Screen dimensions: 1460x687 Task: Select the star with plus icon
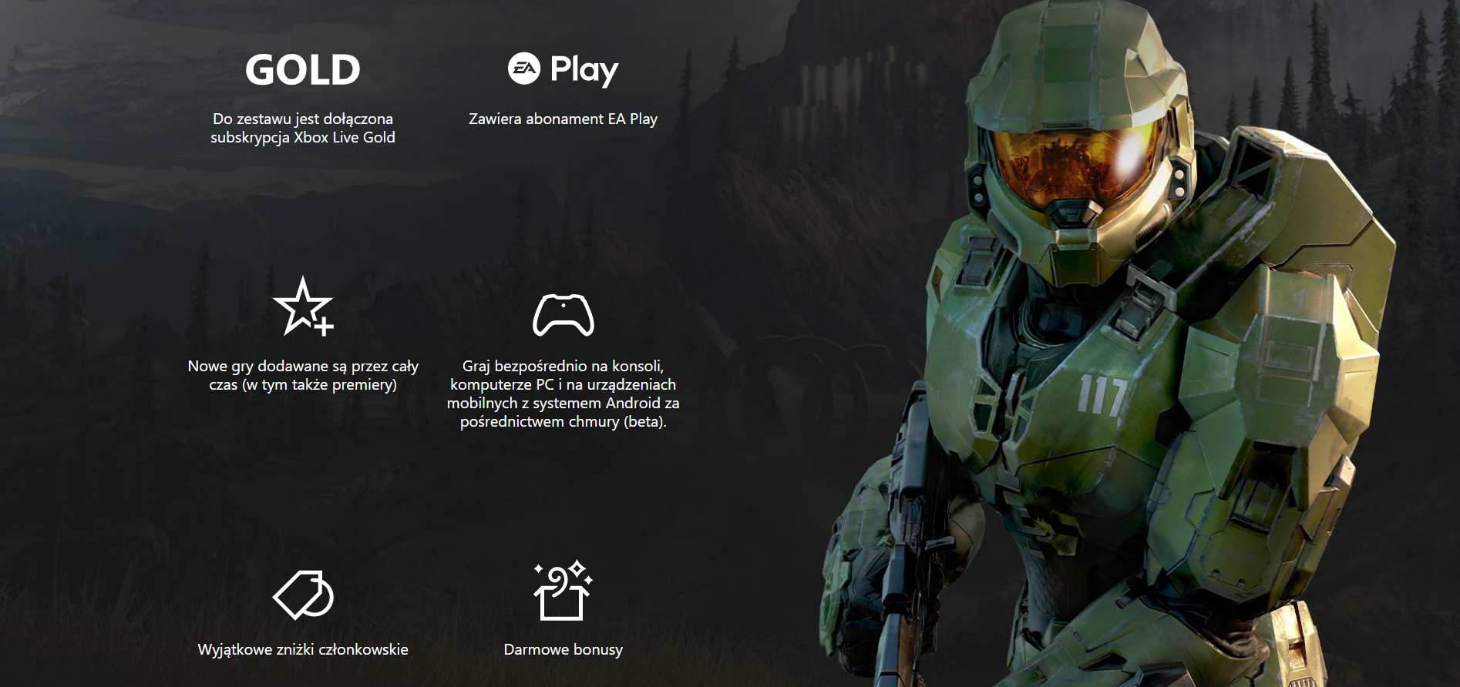(x=303, y=307)
